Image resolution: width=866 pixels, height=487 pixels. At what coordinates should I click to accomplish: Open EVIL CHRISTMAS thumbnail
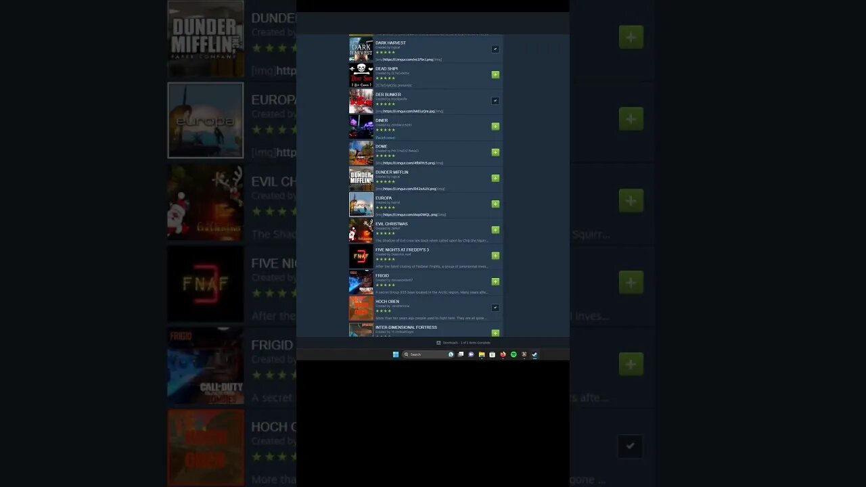[361, 230]
